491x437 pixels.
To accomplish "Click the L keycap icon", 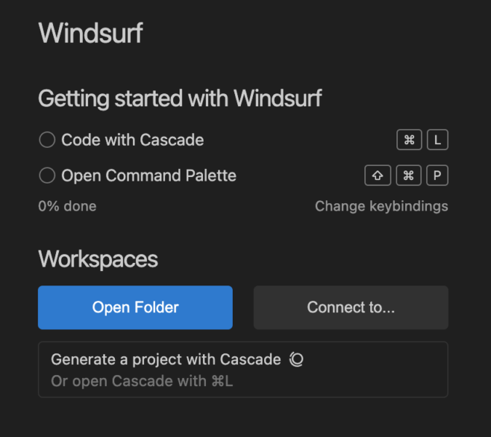I will click(437, 140).
